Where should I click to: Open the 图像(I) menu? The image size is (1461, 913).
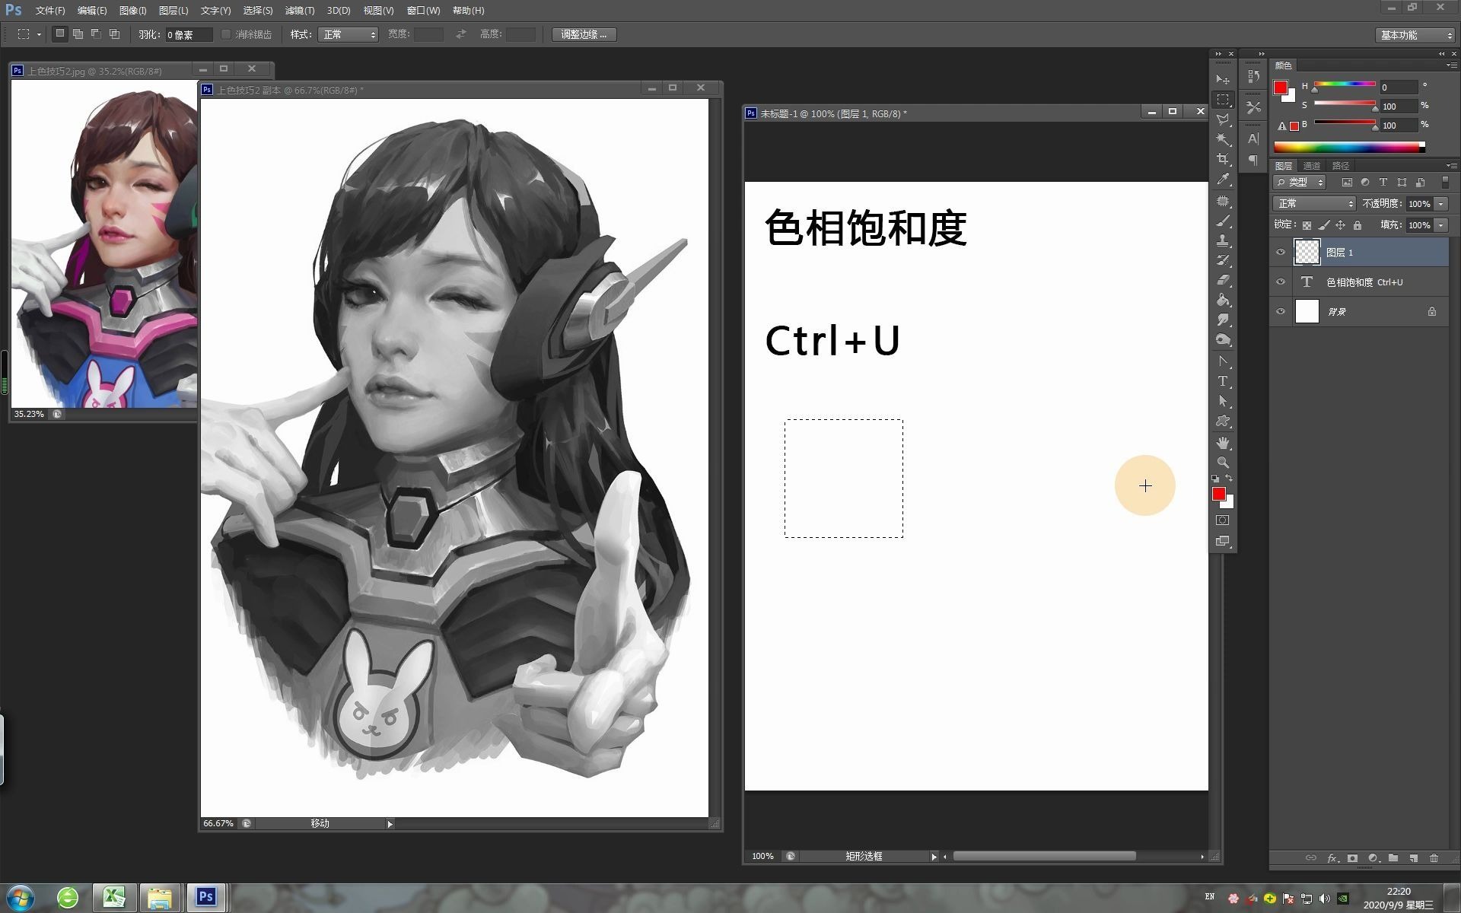tap(132, 11)
